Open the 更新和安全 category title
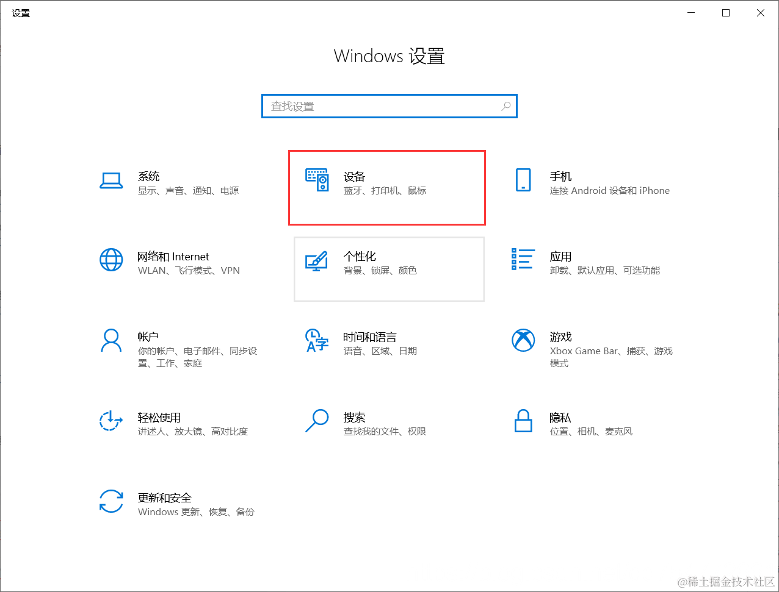Screen dimensions: 779x592 coord(165,497)
